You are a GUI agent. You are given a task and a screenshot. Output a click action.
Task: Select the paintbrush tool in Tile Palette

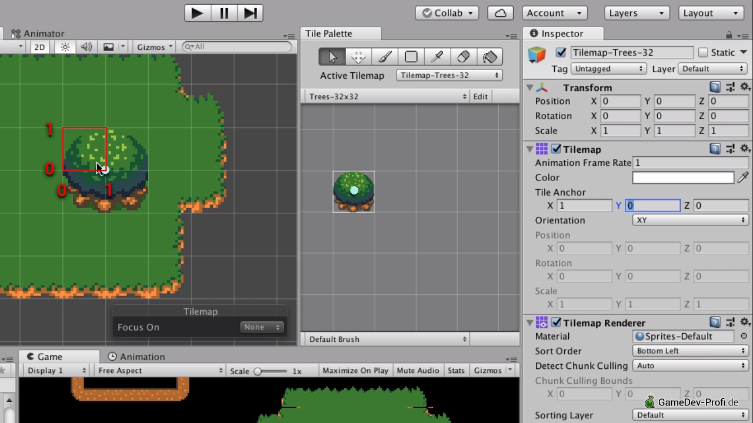[385, 57]
